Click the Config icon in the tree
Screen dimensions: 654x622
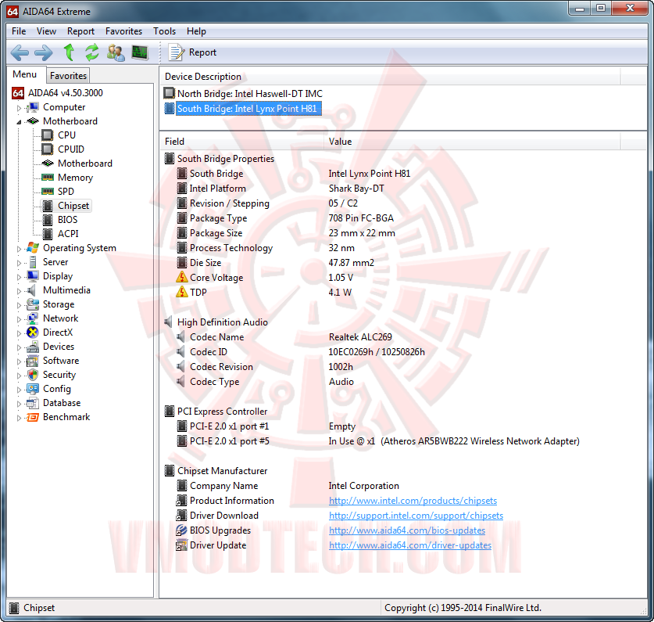coord(33,389)
